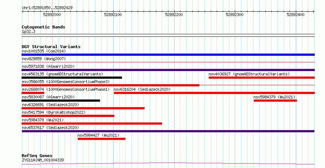Open the ZYG11A|NM_001004339 gene label
This screenshot has width=325, height=168.
(x=43, y=160)
